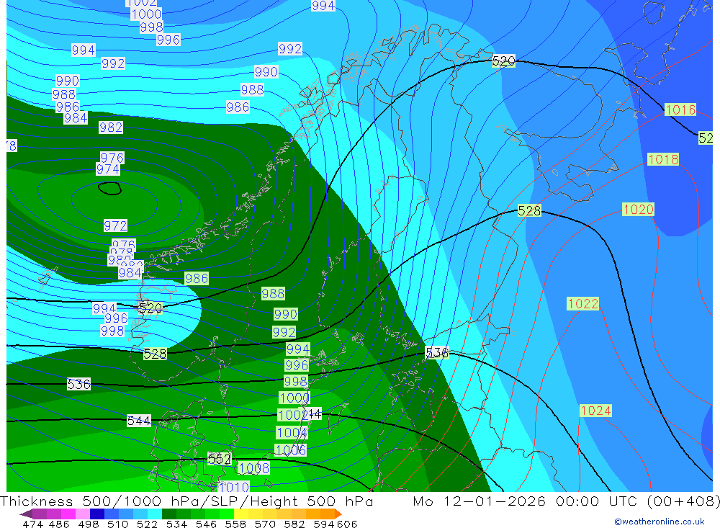Click the legend value 570
Screen dimensions: 720x528
tap(265, 524)
